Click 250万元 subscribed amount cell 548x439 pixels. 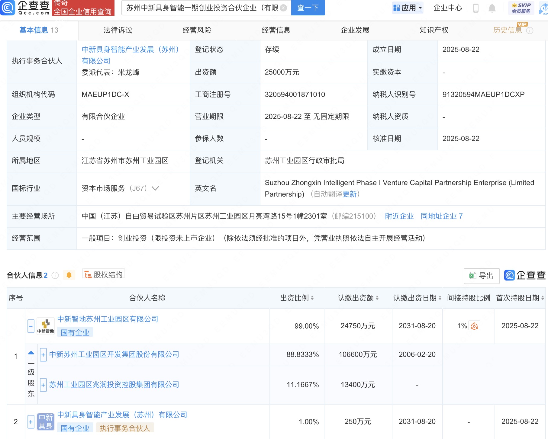[358, 422]
